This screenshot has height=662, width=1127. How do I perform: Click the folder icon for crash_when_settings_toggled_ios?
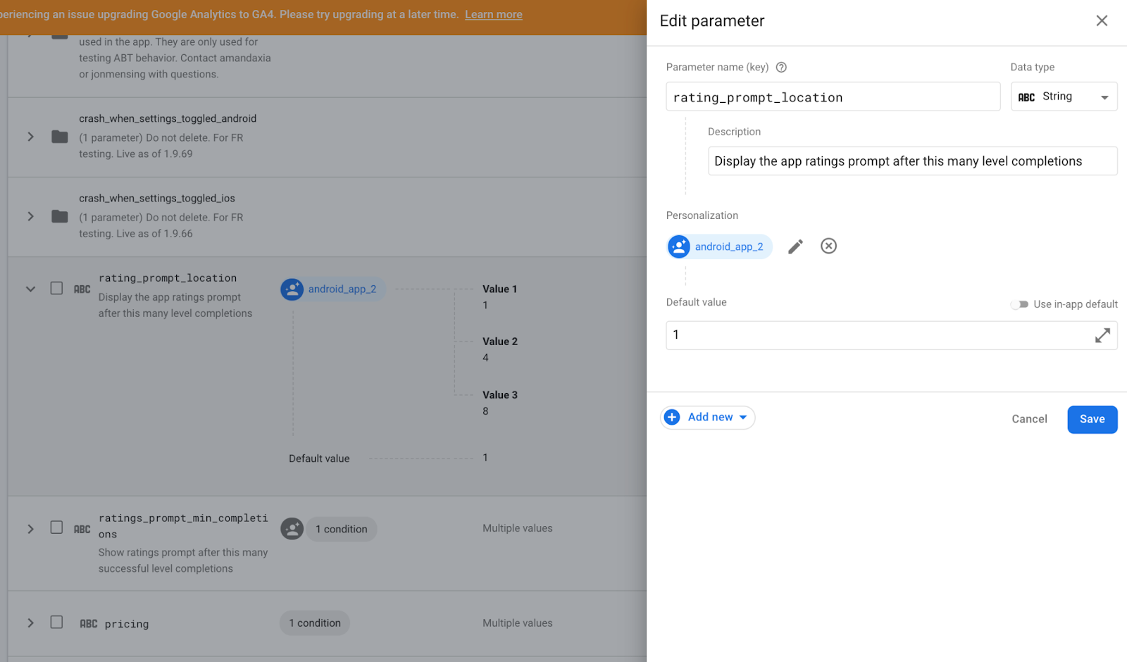[60, 216]
